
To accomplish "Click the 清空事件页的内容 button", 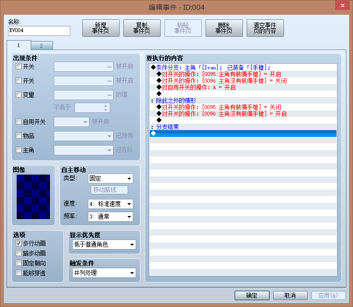I will click(x=265, y=28).
